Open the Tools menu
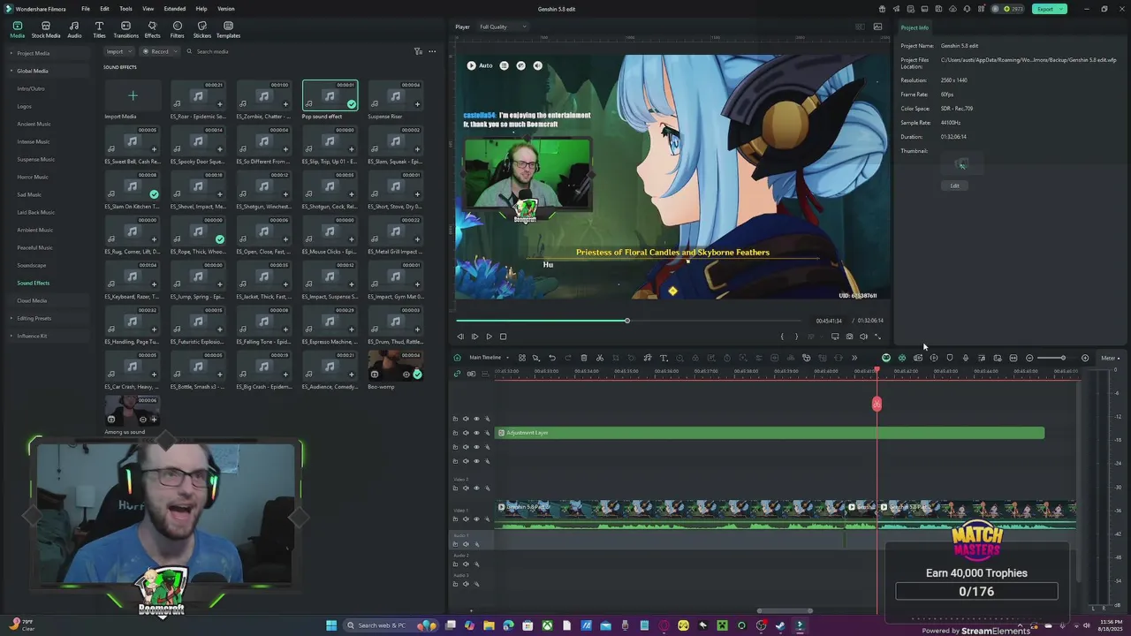1131x636 pixels. point(125,9)
